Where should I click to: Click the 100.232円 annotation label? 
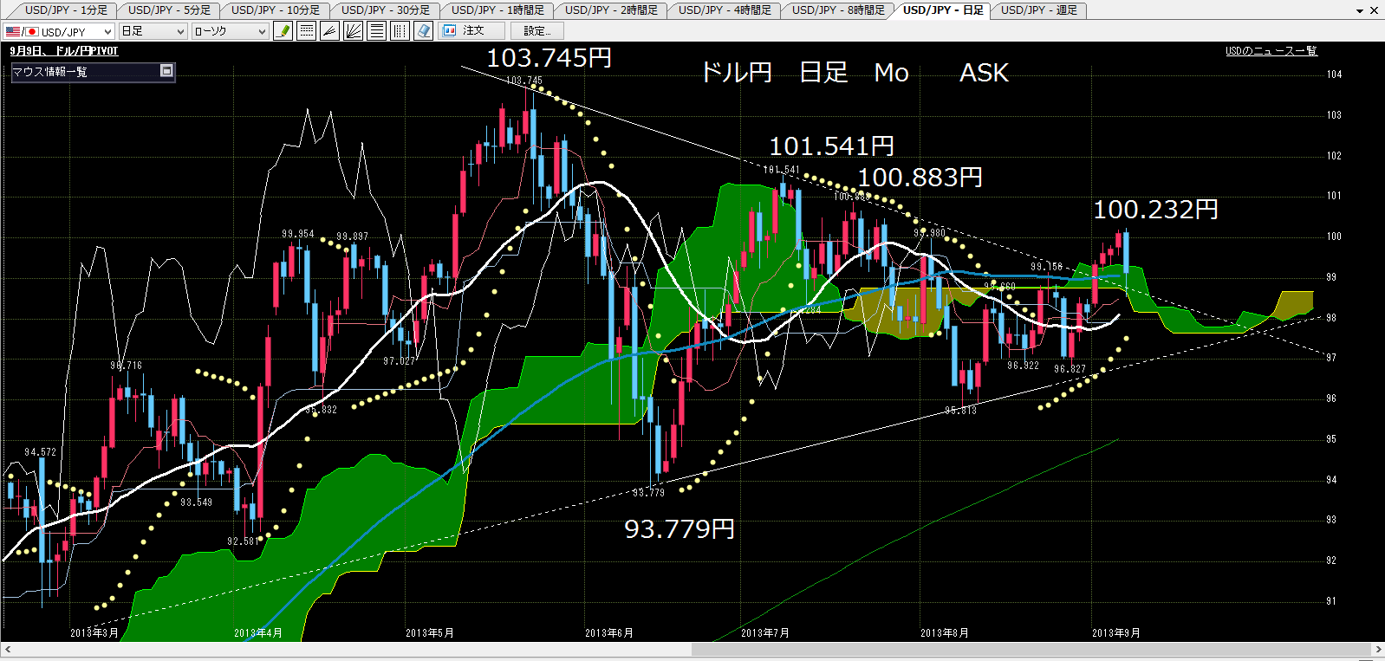coord(1155,210)
